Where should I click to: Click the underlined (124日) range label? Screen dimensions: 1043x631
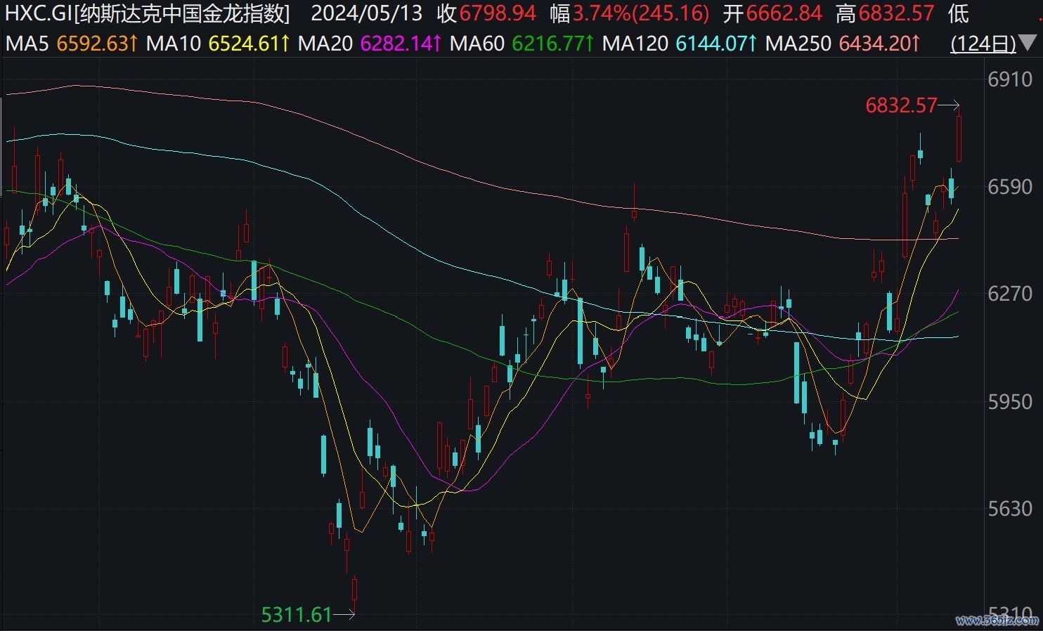point(983,44)
